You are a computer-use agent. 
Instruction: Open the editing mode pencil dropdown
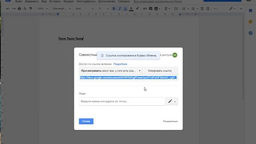click(232, 9)
